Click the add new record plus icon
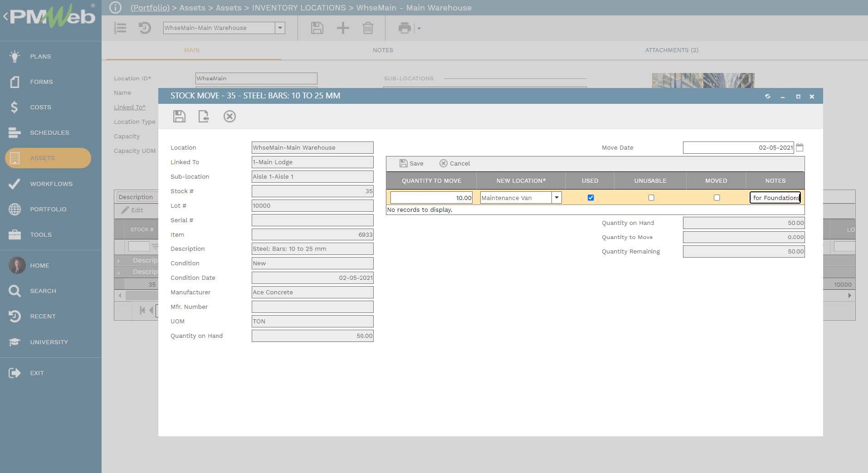The height and width of the screenshot is (473, 868). [343, 28]
